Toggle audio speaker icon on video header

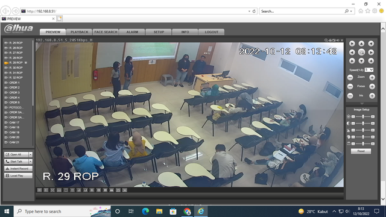[338, 40]
